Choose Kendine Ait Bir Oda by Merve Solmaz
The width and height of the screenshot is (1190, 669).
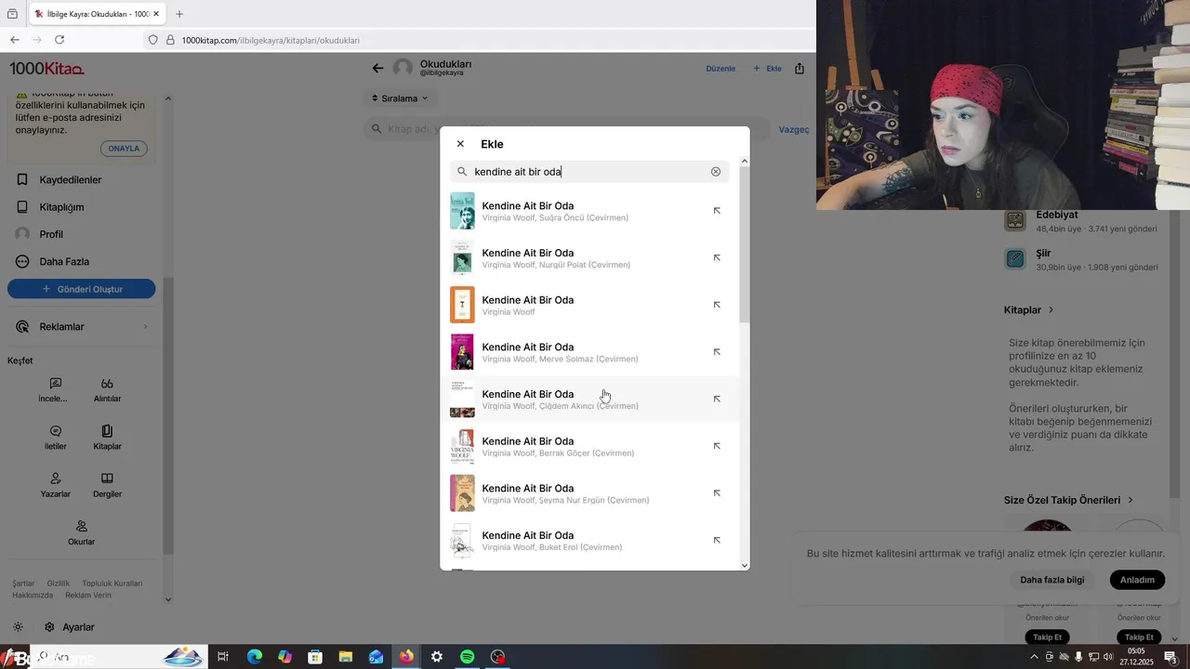(589, 352)
